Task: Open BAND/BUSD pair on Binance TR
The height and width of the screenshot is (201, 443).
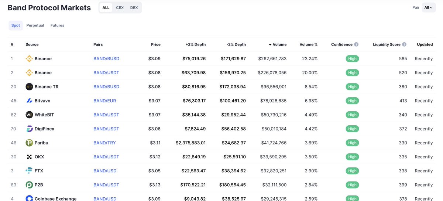Action: [x=106, y=87]
